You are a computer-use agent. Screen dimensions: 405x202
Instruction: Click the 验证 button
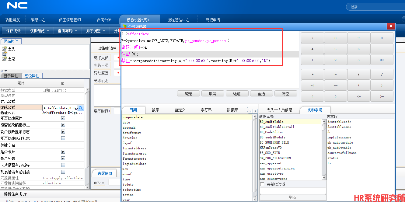pyautogui.click(x=237, y=94)
